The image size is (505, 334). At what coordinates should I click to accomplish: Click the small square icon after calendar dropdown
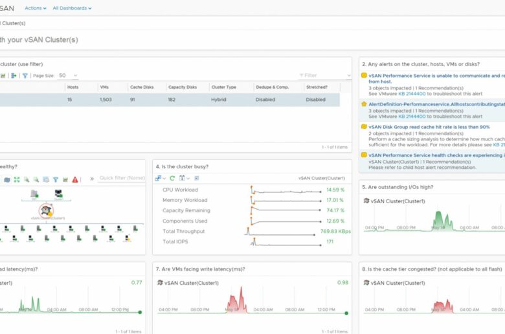coord(197,178)
